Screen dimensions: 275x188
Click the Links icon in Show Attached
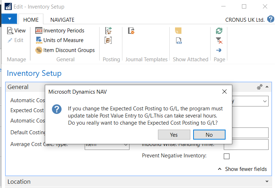[x=179, y=41]
